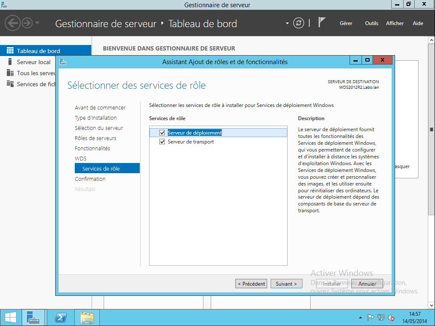
Task: Click the Services de fichiers sidebar icon
Action: pyautogui.click(x=10, y=84)
